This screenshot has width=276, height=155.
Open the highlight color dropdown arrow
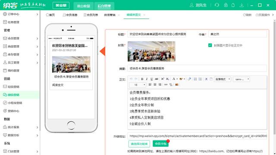tap(184, 79)
